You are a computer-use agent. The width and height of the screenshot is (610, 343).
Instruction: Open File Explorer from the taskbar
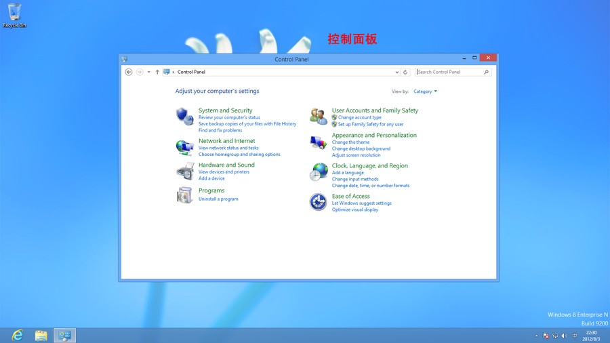41,335
